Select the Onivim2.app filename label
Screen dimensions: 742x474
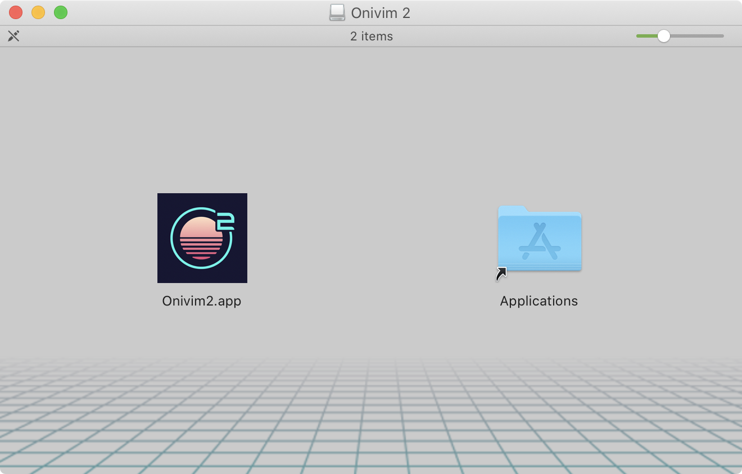tap(202, 301)
